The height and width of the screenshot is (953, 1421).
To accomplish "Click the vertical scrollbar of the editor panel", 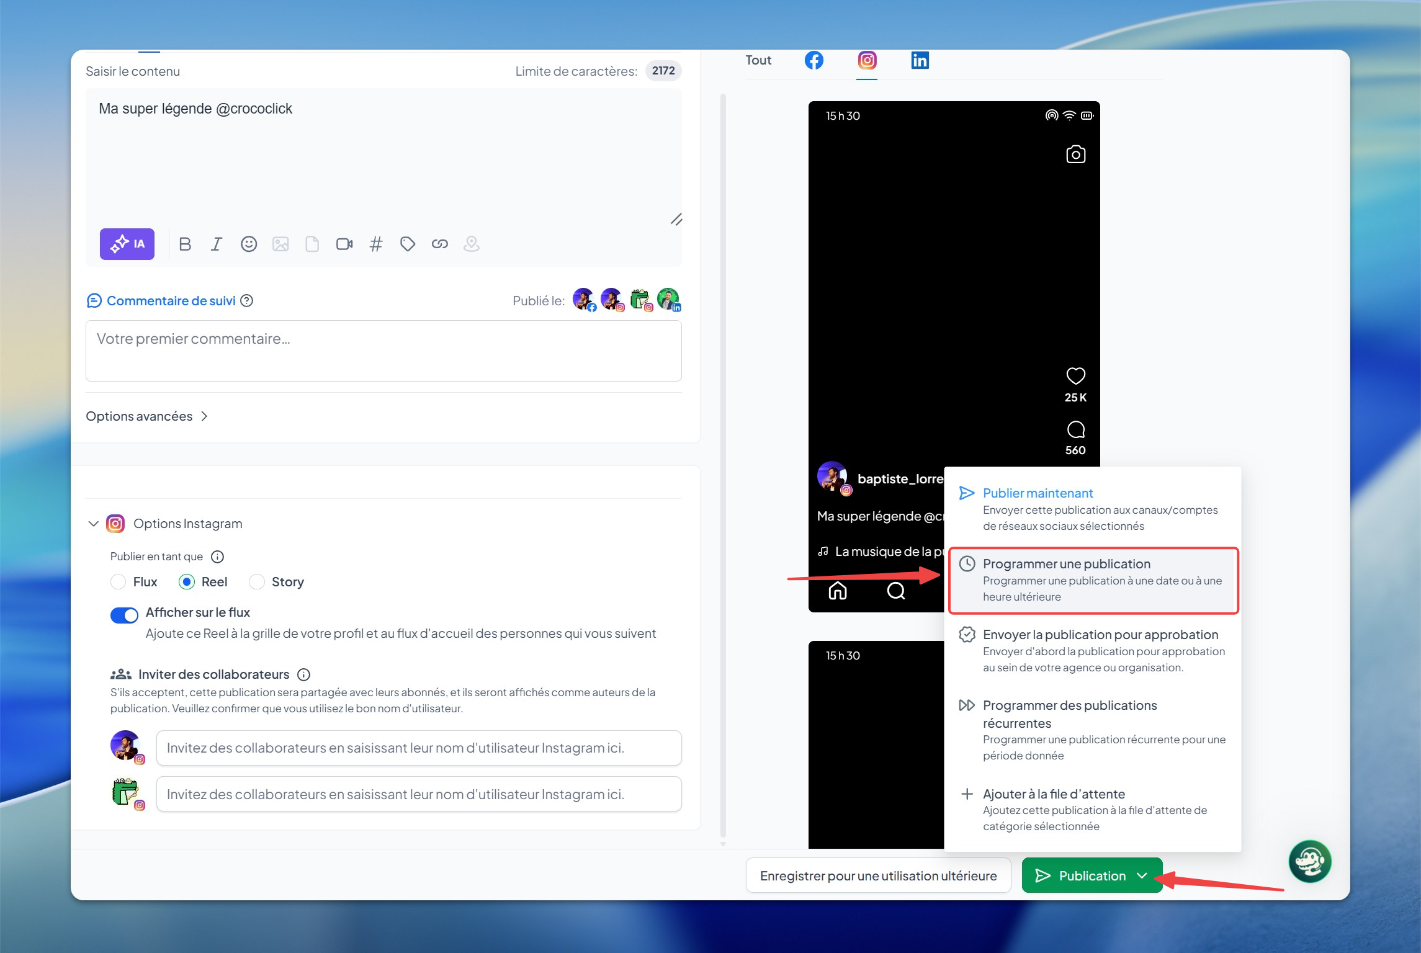I will pyautogui.click(x=723, y=465).
